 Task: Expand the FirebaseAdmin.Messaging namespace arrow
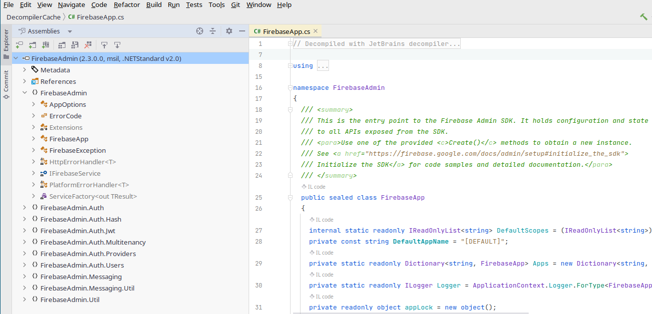[x=24, y=277]
